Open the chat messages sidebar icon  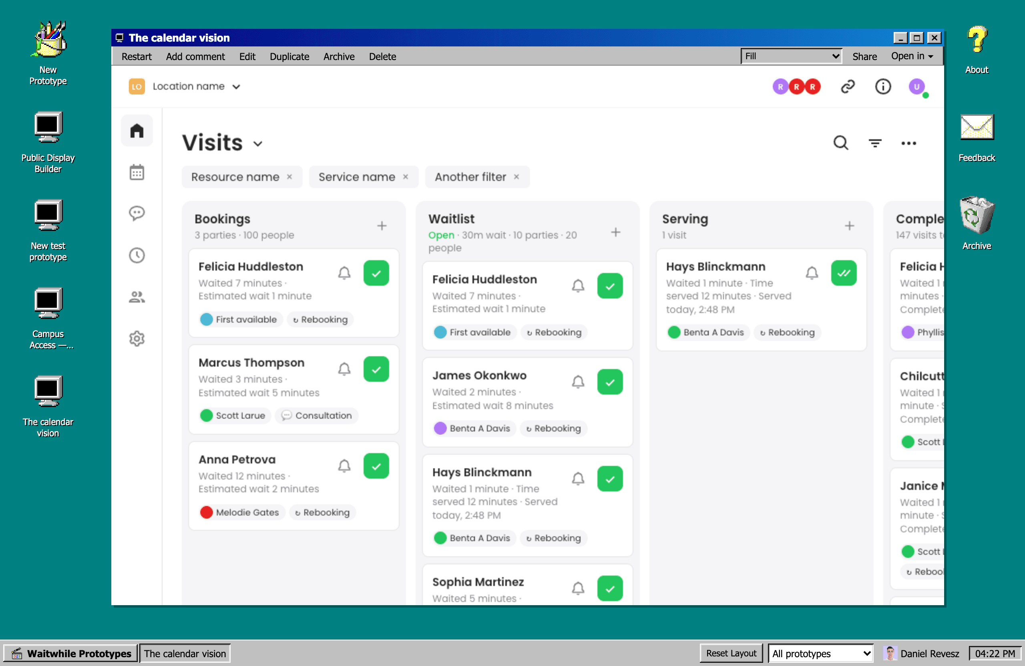coord(137,214)
